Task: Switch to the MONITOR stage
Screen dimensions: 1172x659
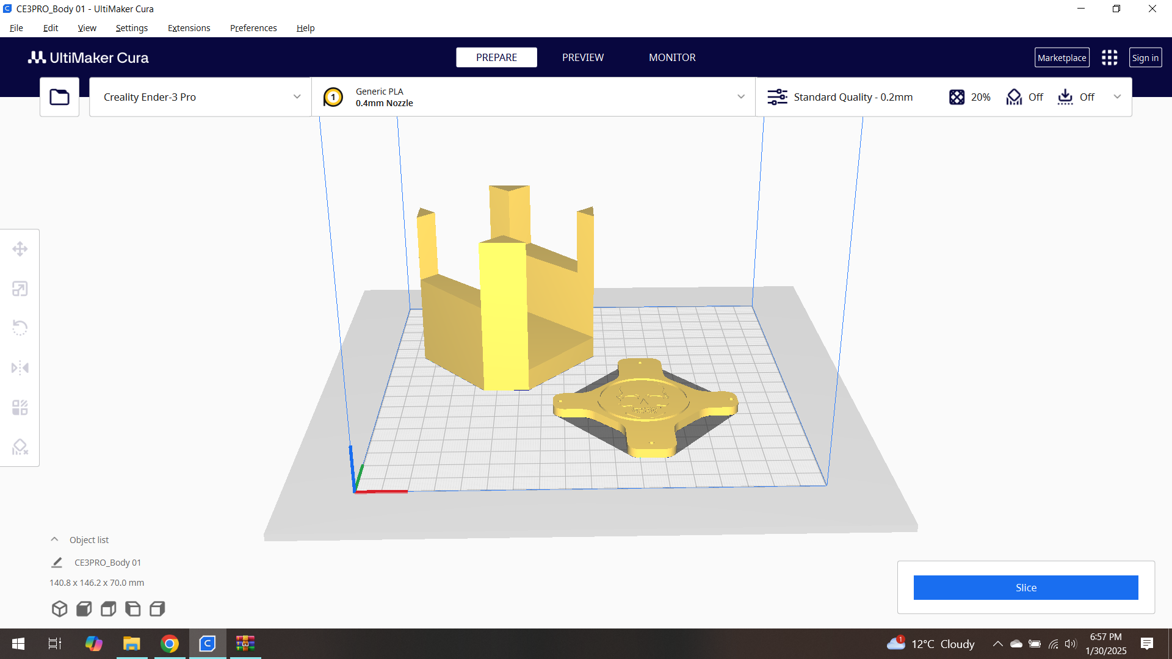Action: pyautogui.click(x=672, y=57)
